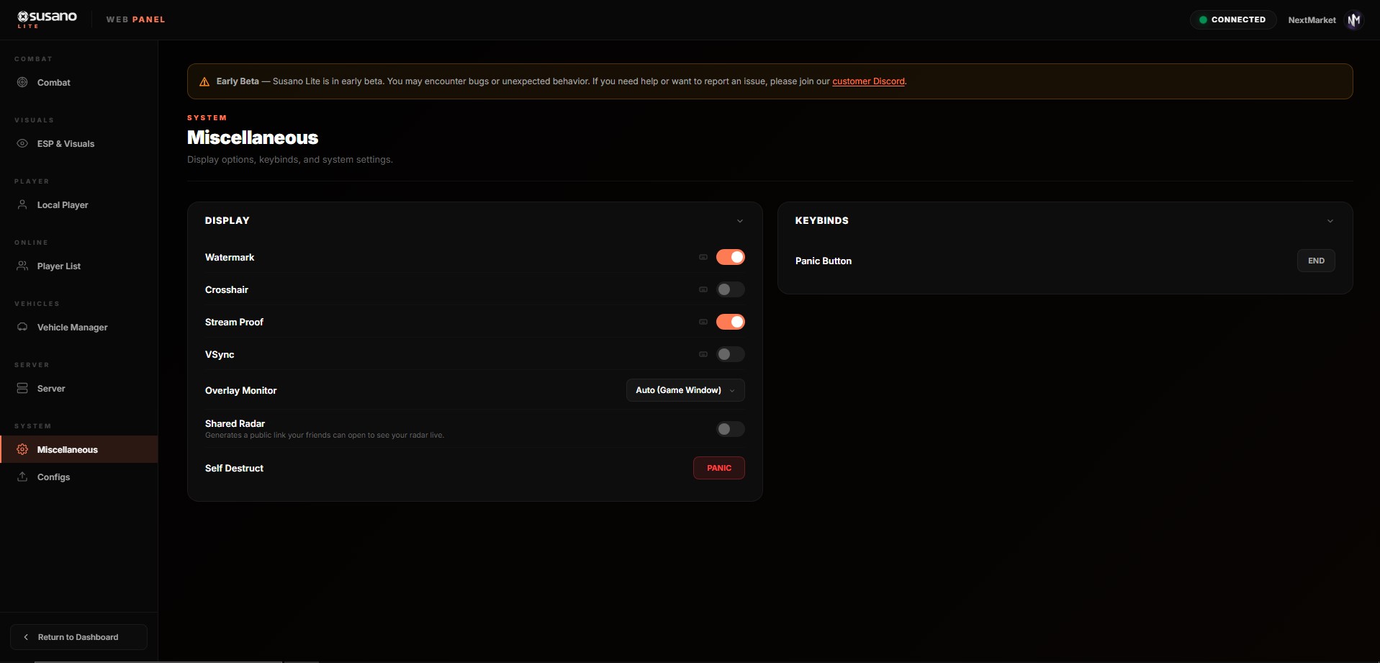Click Return to Dashboard button

pos(78,637)
